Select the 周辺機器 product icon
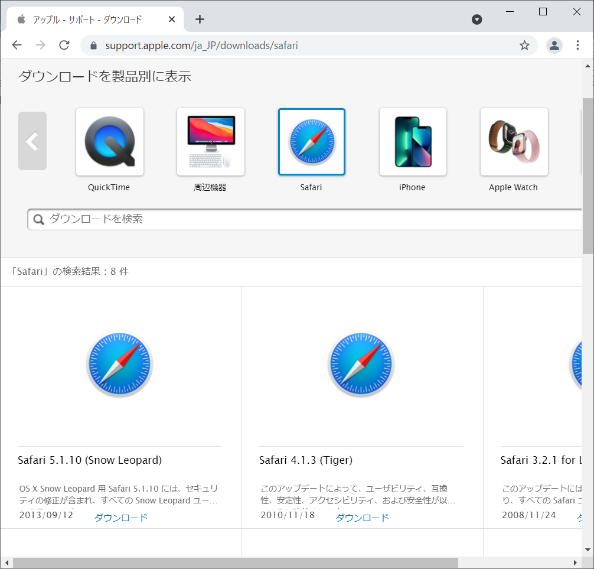Image resolution: width=594 pixels, height=569 pixels. click(211, 142)
